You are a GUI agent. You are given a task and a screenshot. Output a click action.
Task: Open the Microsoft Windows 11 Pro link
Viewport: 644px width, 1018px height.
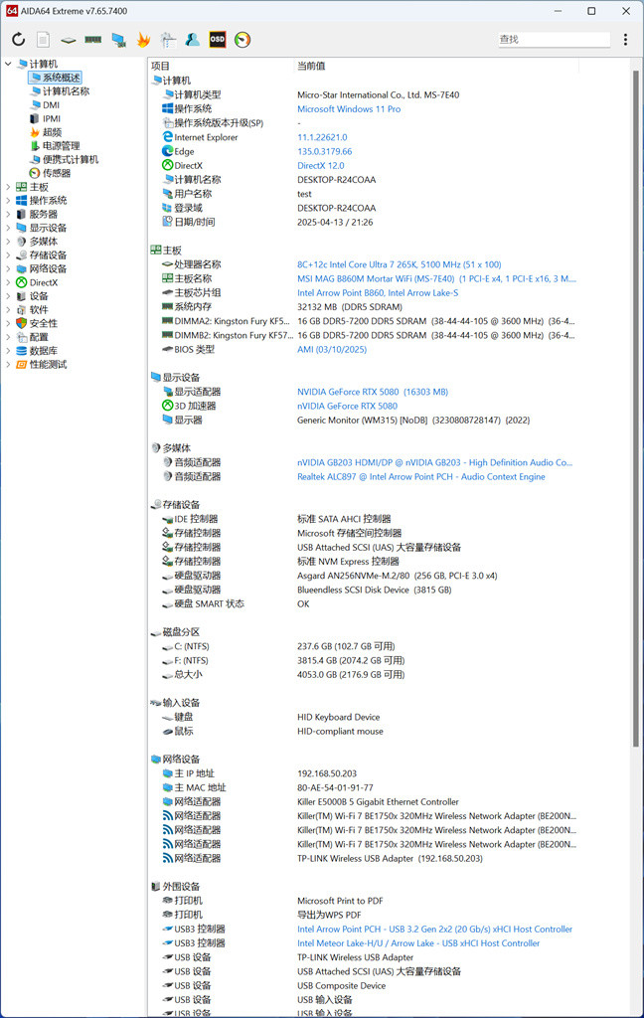tap(349, 109)
